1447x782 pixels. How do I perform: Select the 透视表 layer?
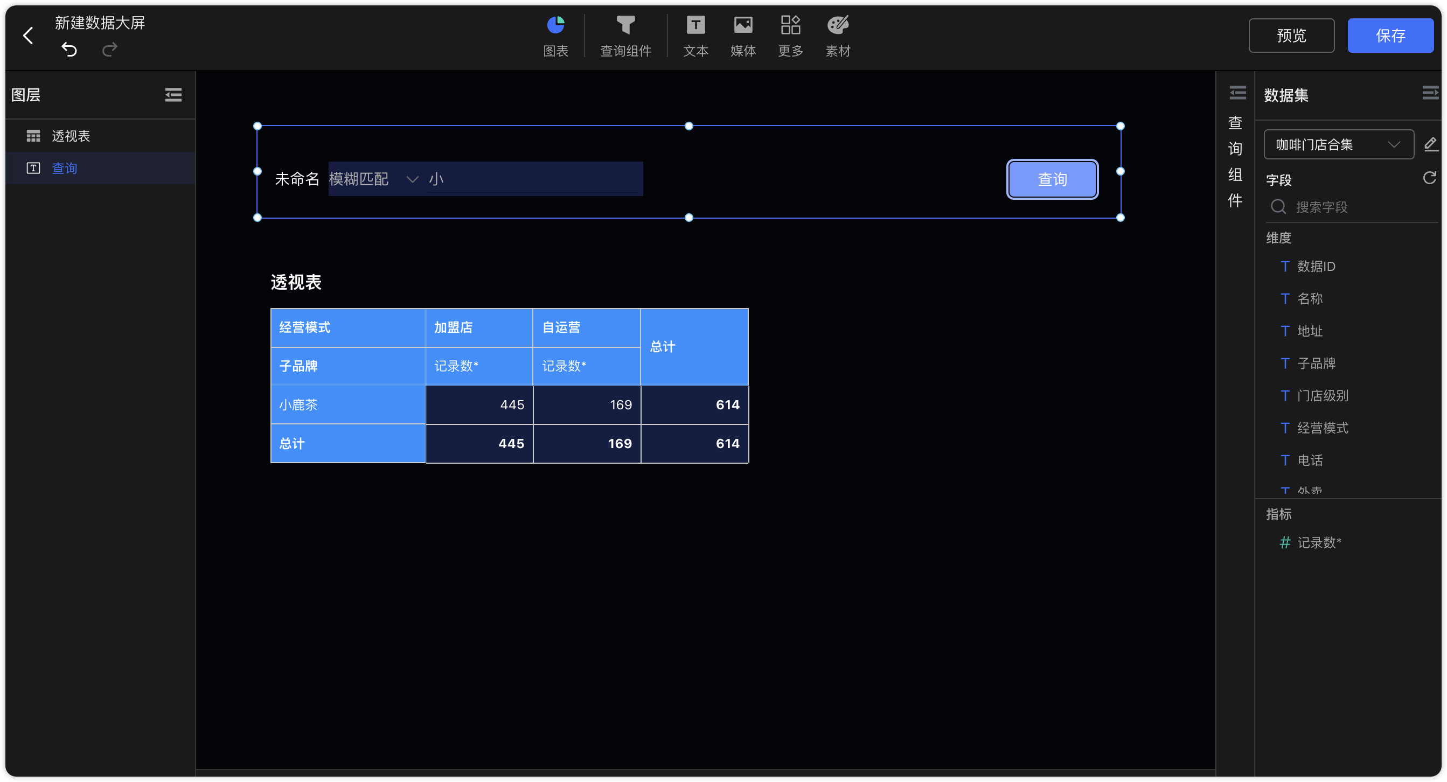coord(101,136)
